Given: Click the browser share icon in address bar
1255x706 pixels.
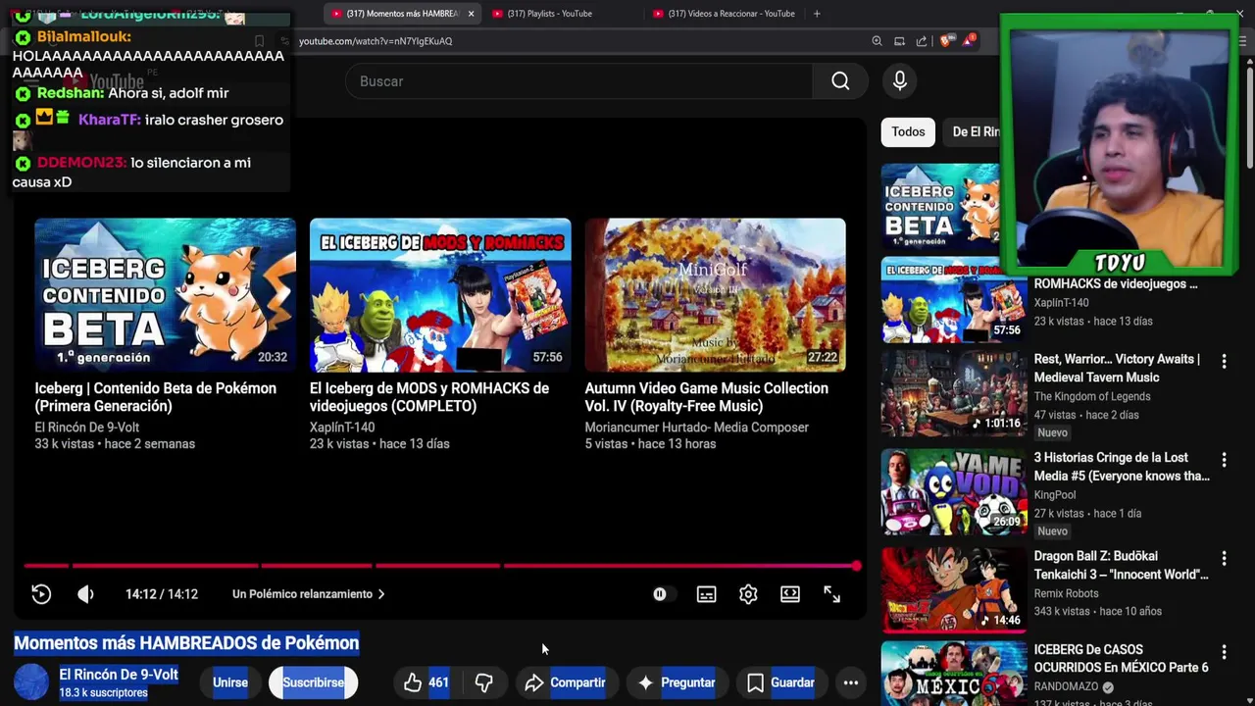Looking at the screenshot, I should (x=922, y=41).
